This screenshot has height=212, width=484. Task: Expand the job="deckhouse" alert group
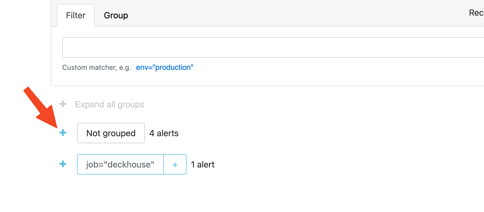point(63,164)
